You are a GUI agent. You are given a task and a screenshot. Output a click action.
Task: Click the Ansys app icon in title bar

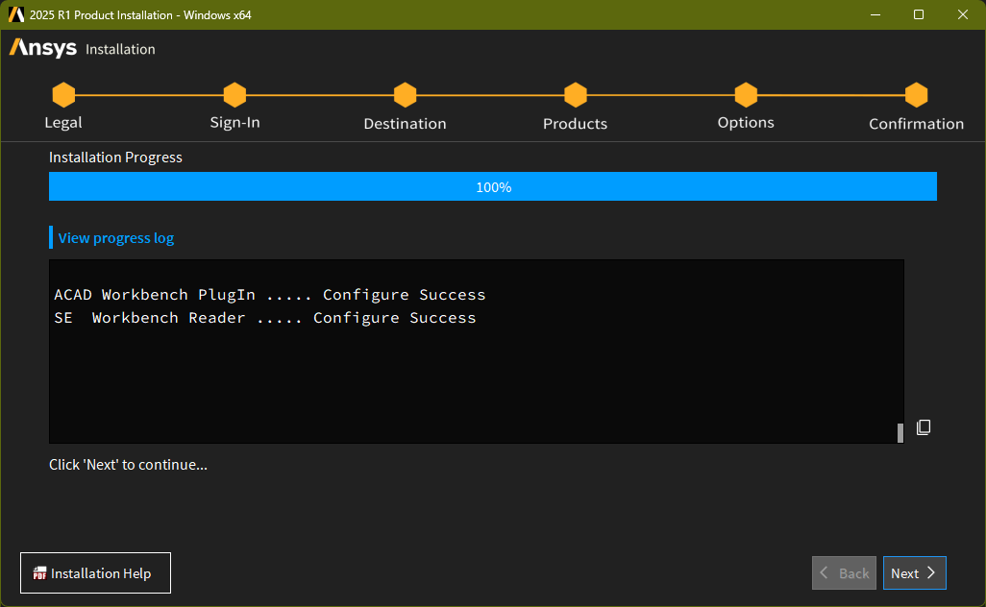pyautogui.click(x=15, y=14)
